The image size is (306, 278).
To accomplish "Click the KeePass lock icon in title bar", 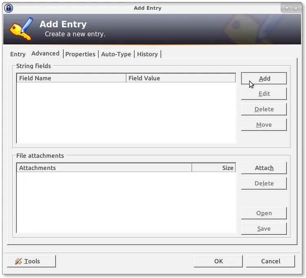I will (9, 8).
